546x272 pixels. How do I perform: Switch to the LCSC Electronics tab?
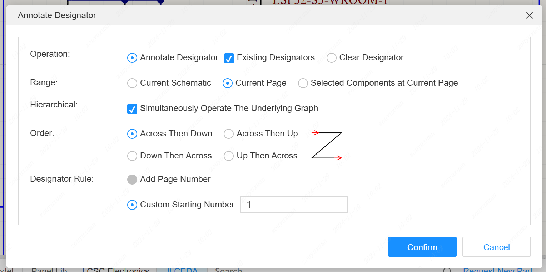pos(115,270)
